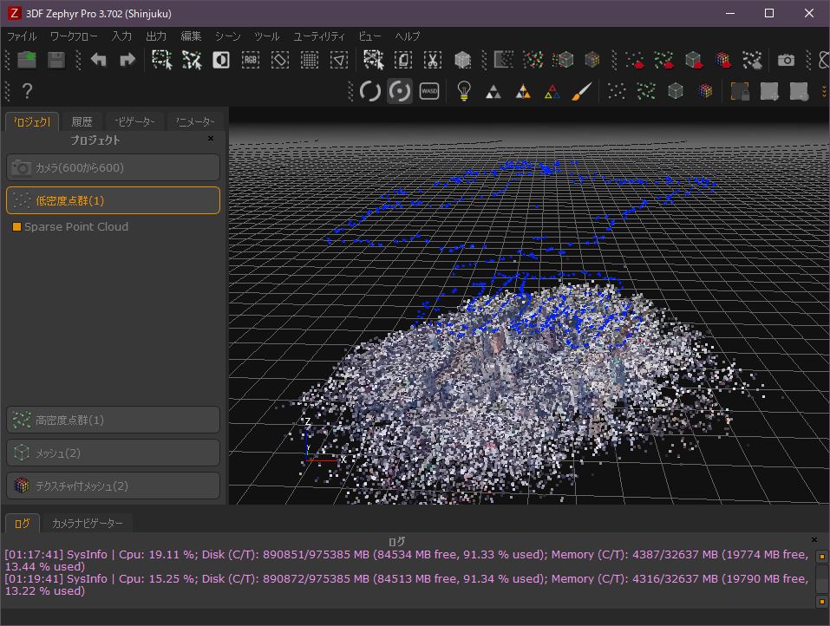Toggle the orbit rotation mode icon

pos(399,90)
